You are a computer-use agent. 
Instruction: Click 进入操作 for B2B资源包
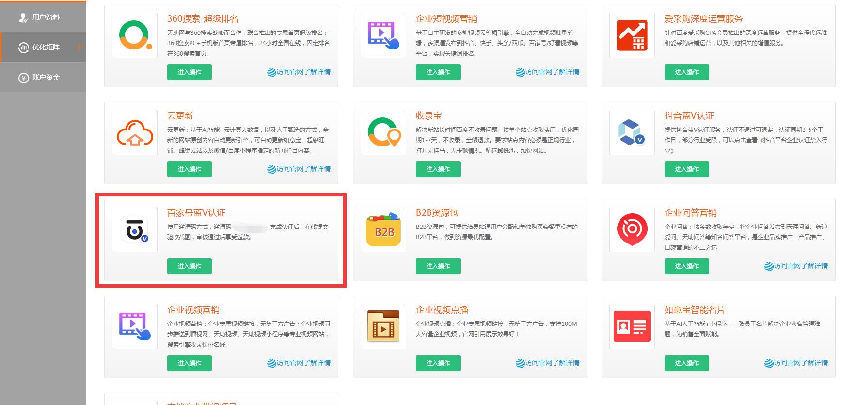pos(438,266)
